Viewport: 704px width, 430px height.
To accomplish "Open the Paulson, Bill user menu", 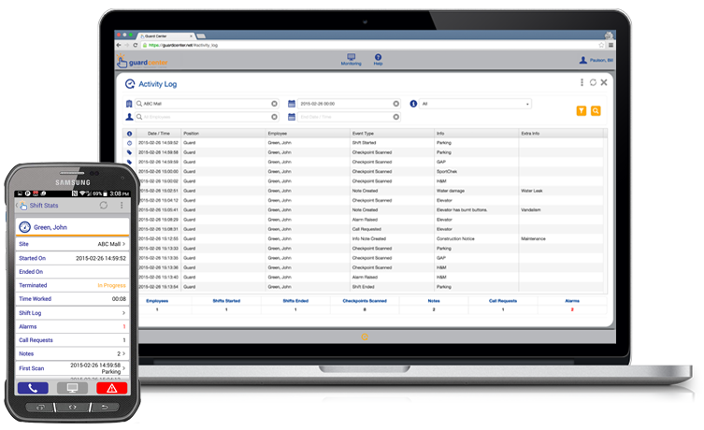I will 596,61.
